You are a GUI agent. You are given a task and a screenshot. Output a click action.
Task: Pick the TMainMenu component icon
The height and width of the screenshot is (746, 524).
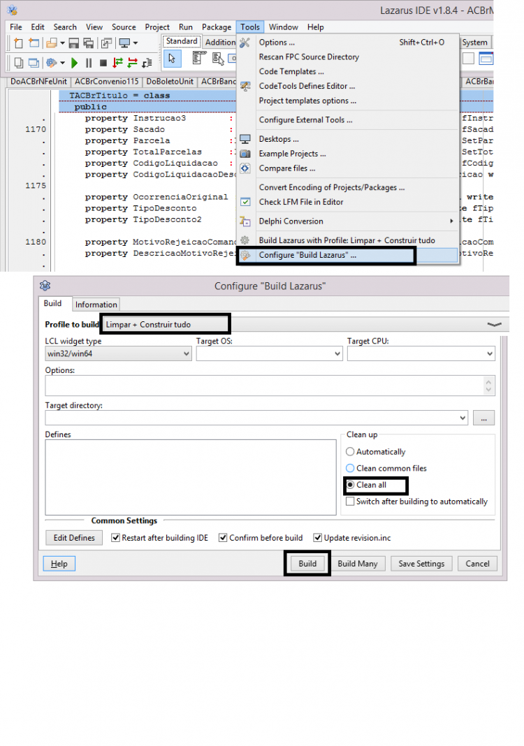tap(199, 59)
